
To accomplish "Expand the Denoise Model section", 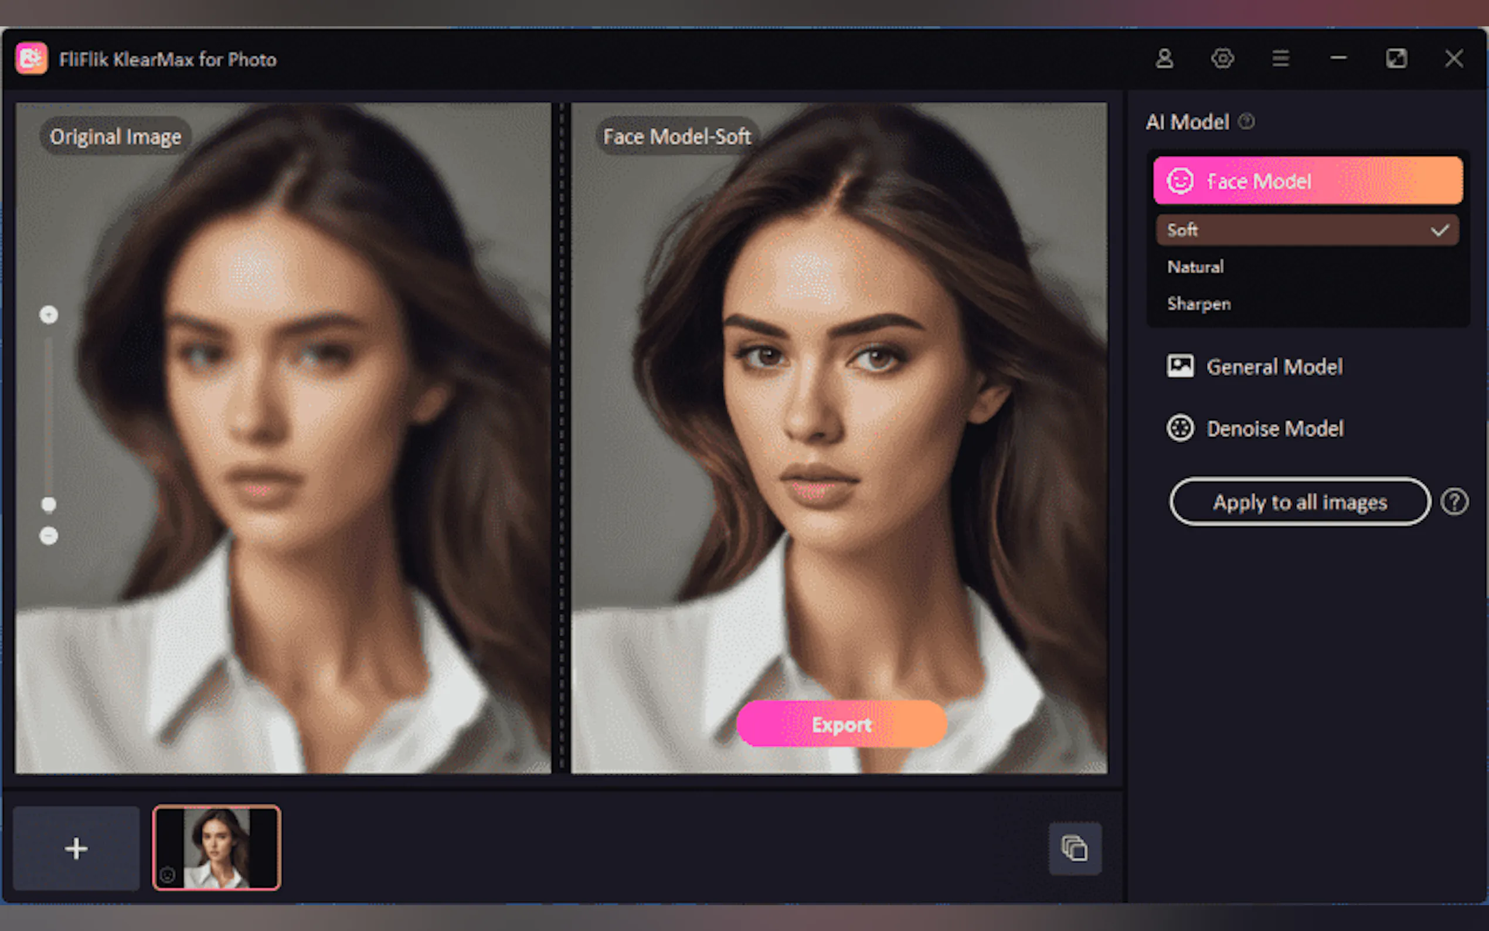I will [x=1274, y=429].
